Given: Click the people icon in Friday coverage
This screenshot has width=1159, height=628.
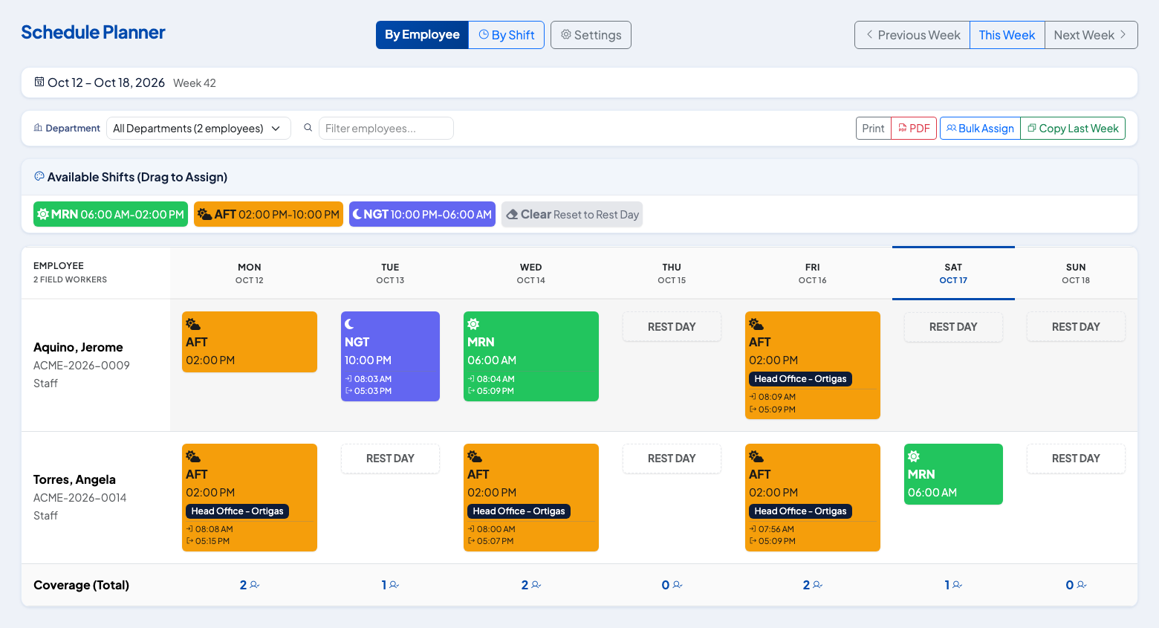Looking at the screenshot, I should (818, 585).
